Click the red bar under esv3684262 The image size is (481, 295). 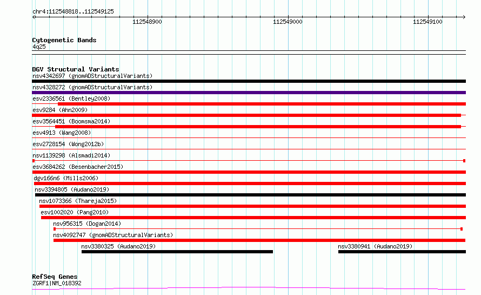click(x=249, y=172)
